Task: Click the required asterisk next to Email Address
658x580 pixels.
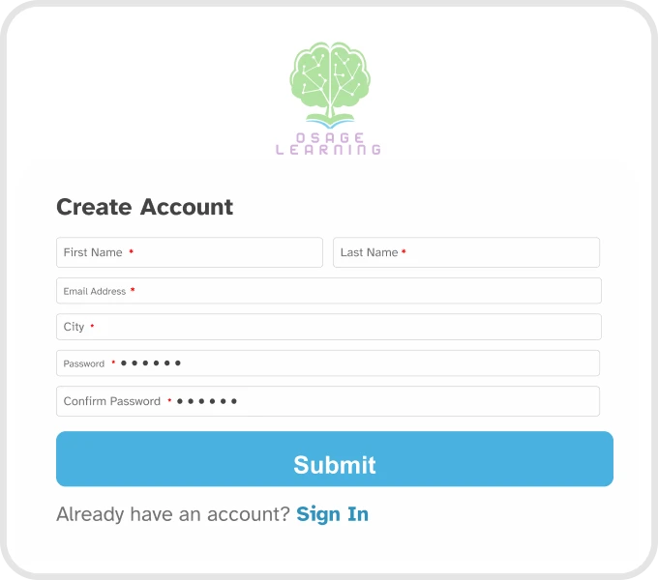Action: pyautogui.click(x=133, y=291)
